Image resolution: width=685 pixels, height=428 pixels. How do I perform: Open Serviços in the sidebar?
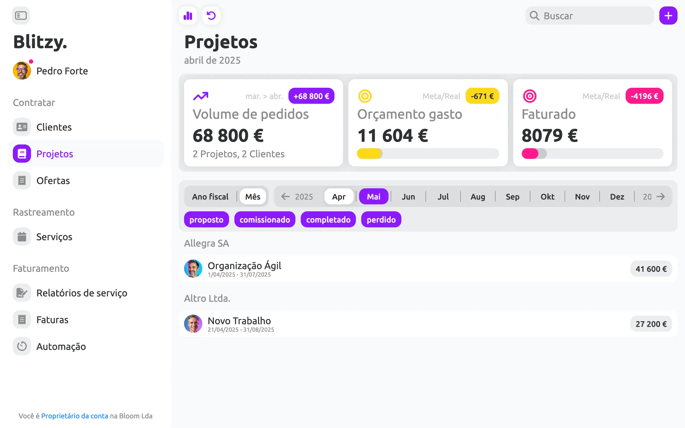pyautogui.click(x=85, y=237)
